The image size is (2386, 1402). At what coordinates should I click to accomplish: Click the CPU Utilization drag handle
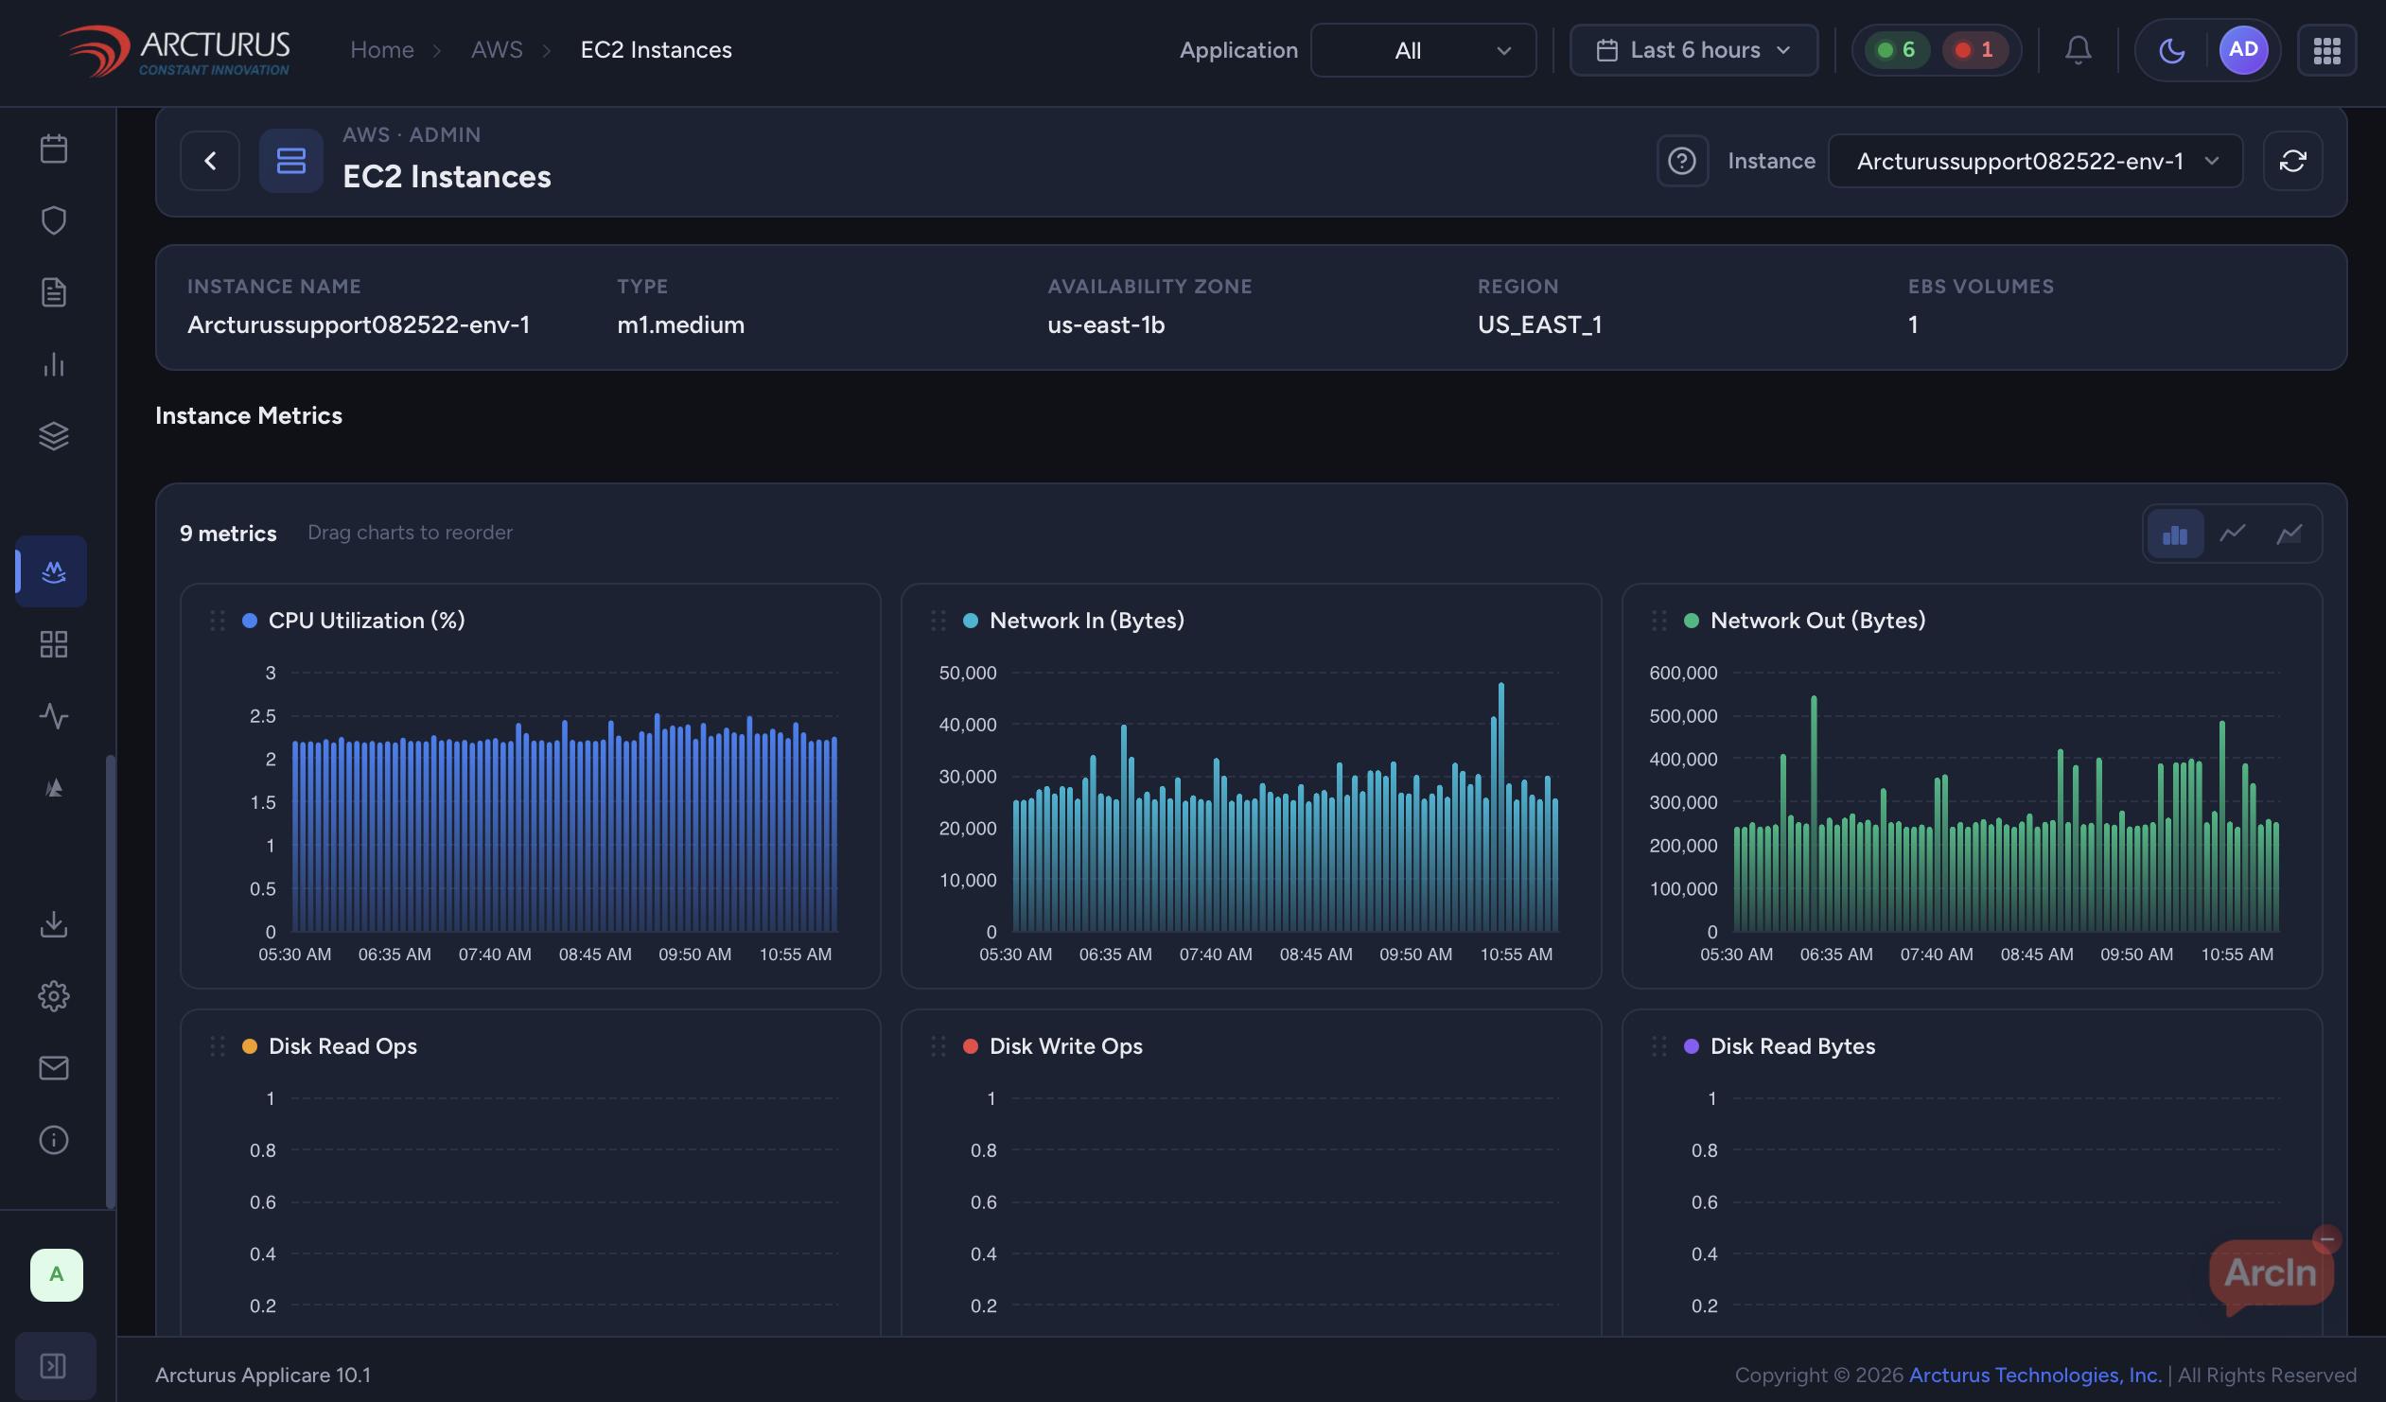click(x=217, y=621)
